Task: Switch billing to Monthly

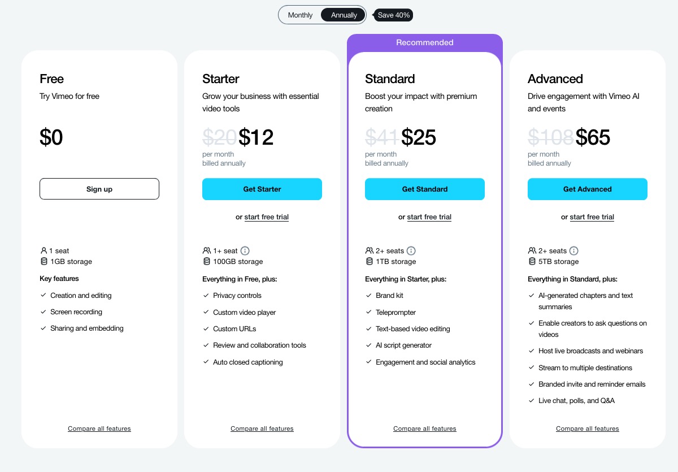Action: (x=300, y=15)
